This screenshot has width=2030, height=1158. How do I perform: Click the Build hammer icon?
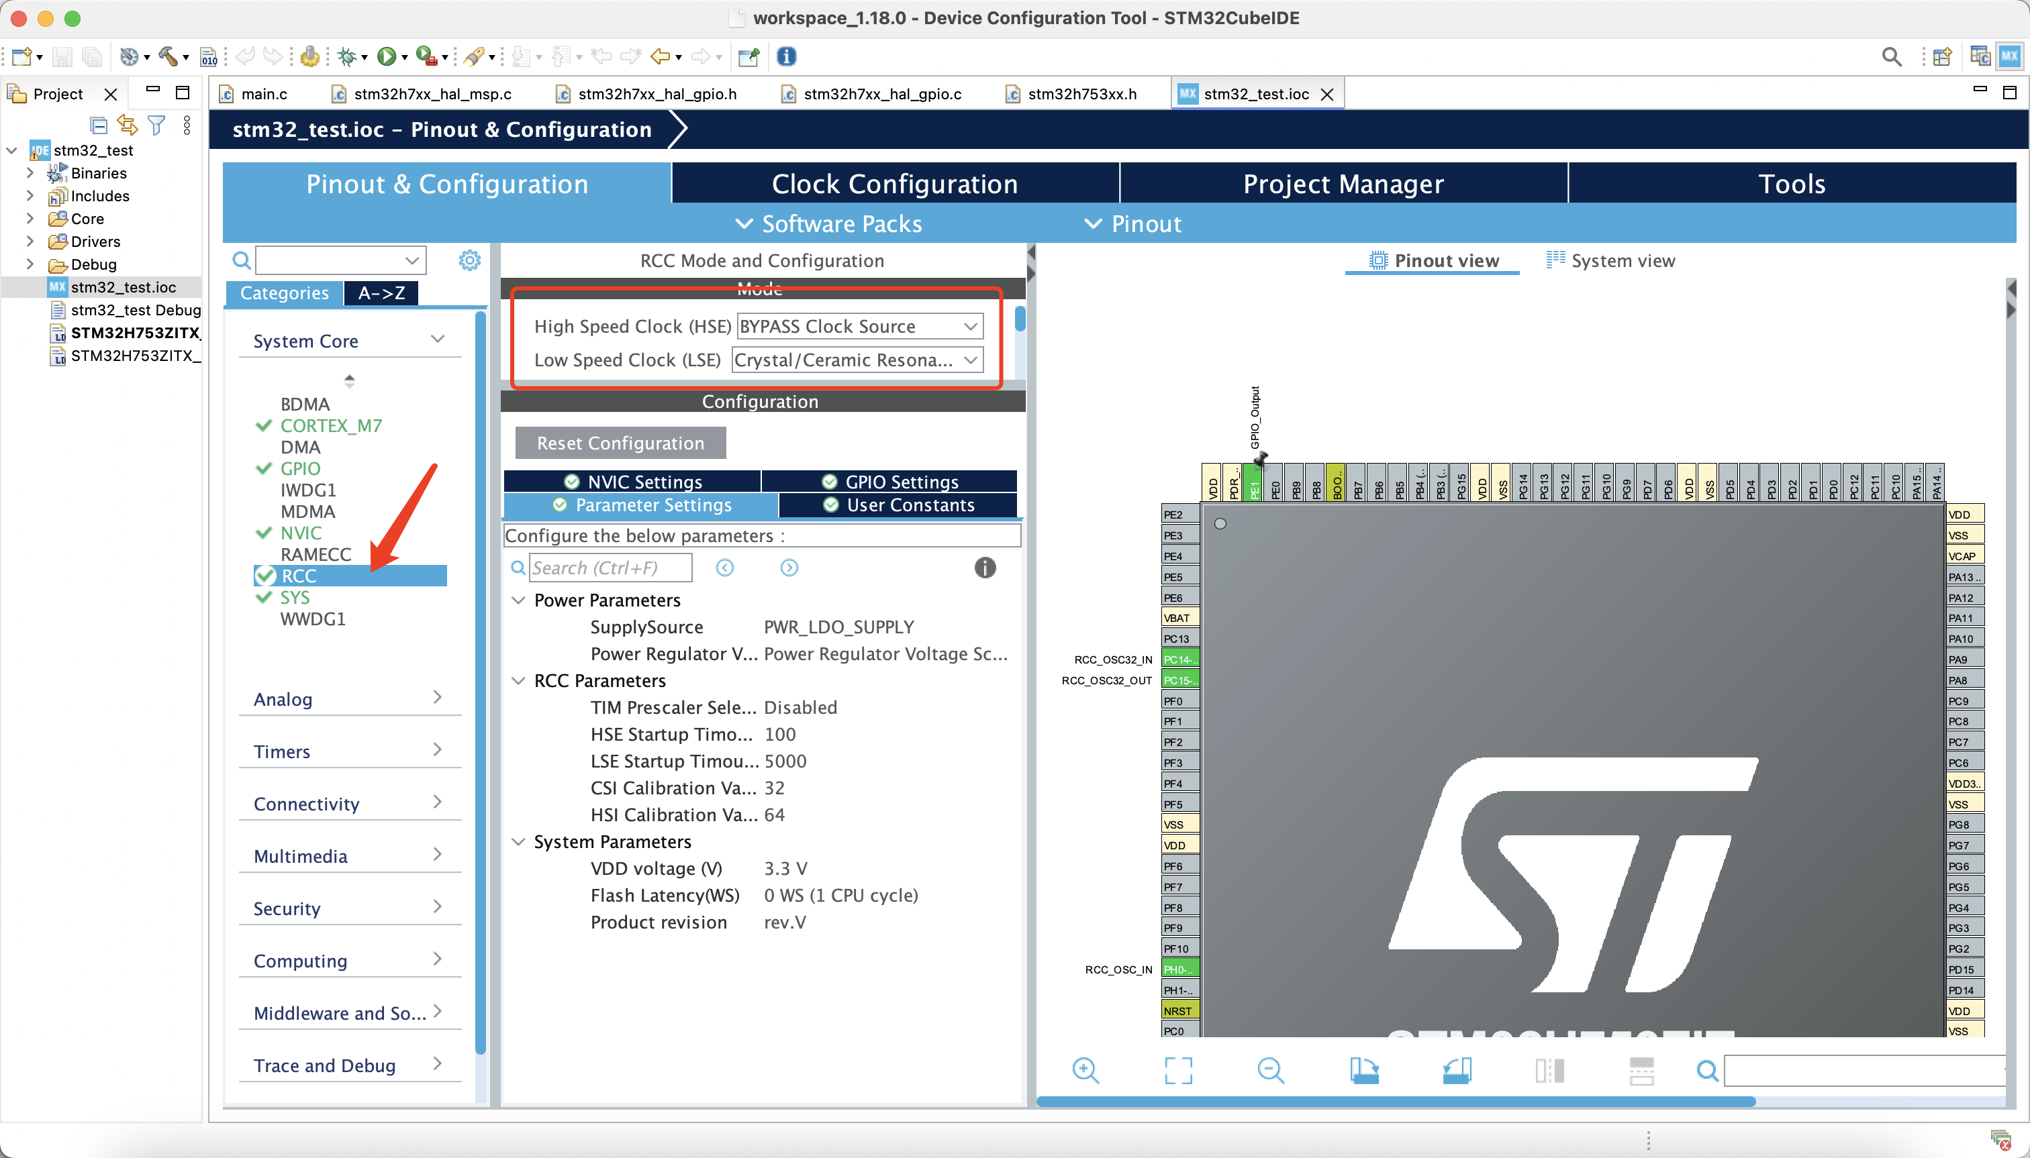tap(168, 56)
